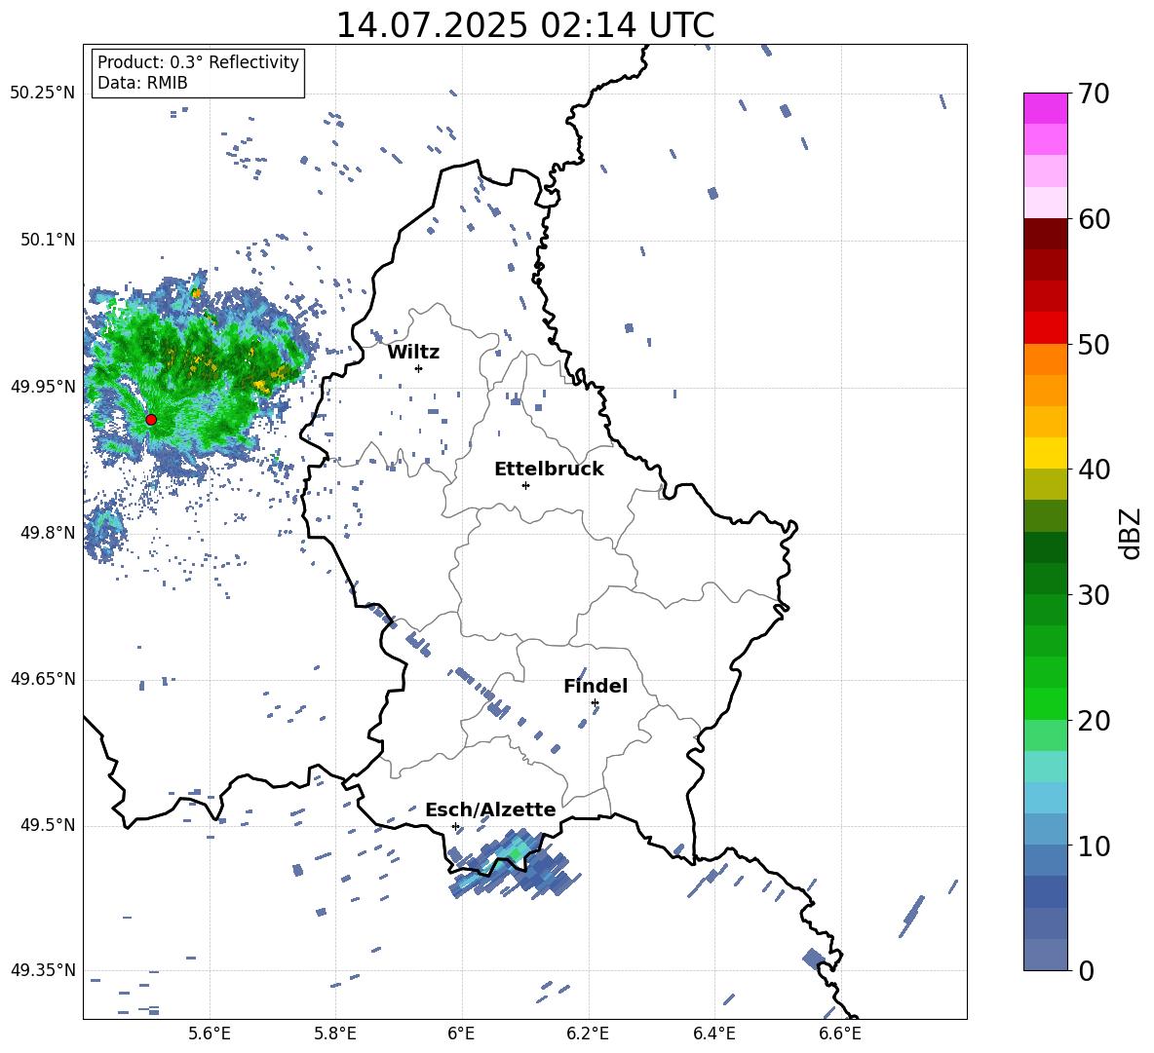The width and height of the screenshot is (1154, 1053).
Task: Click the bright red colorbar segment above 50
Action: pyautogui.click(x=1046, y=328)
